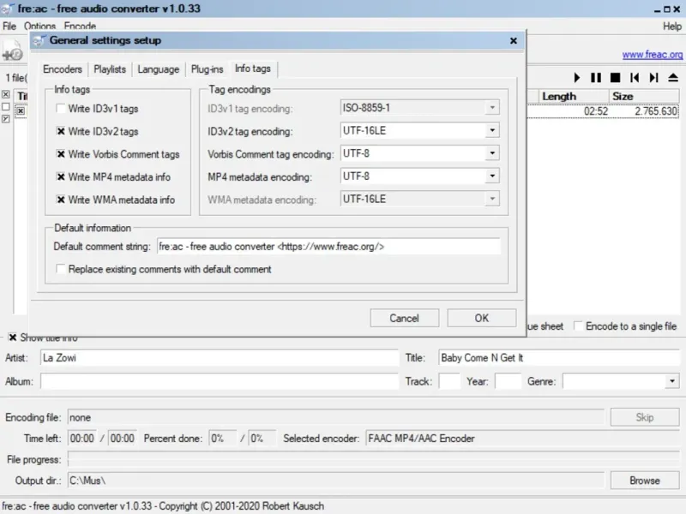
Task: Click the 2.765.630 size cell
Action: [x=655, y=111]
